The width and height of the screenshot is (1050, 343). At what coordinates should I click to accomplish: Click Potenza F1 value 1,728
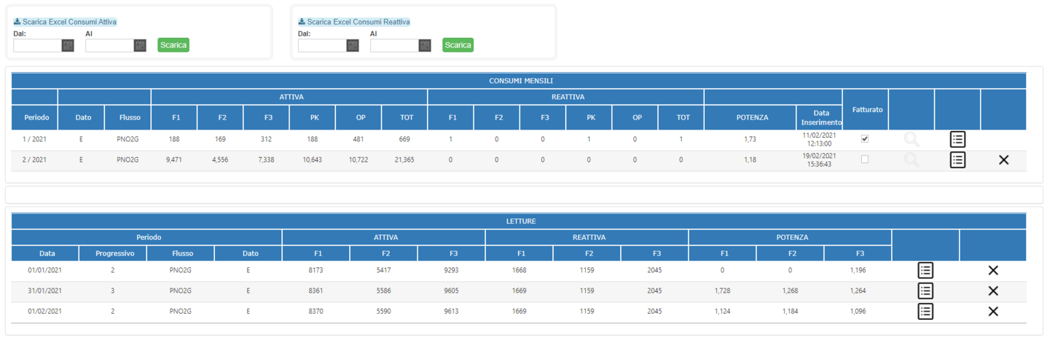(x=722, y=291)
